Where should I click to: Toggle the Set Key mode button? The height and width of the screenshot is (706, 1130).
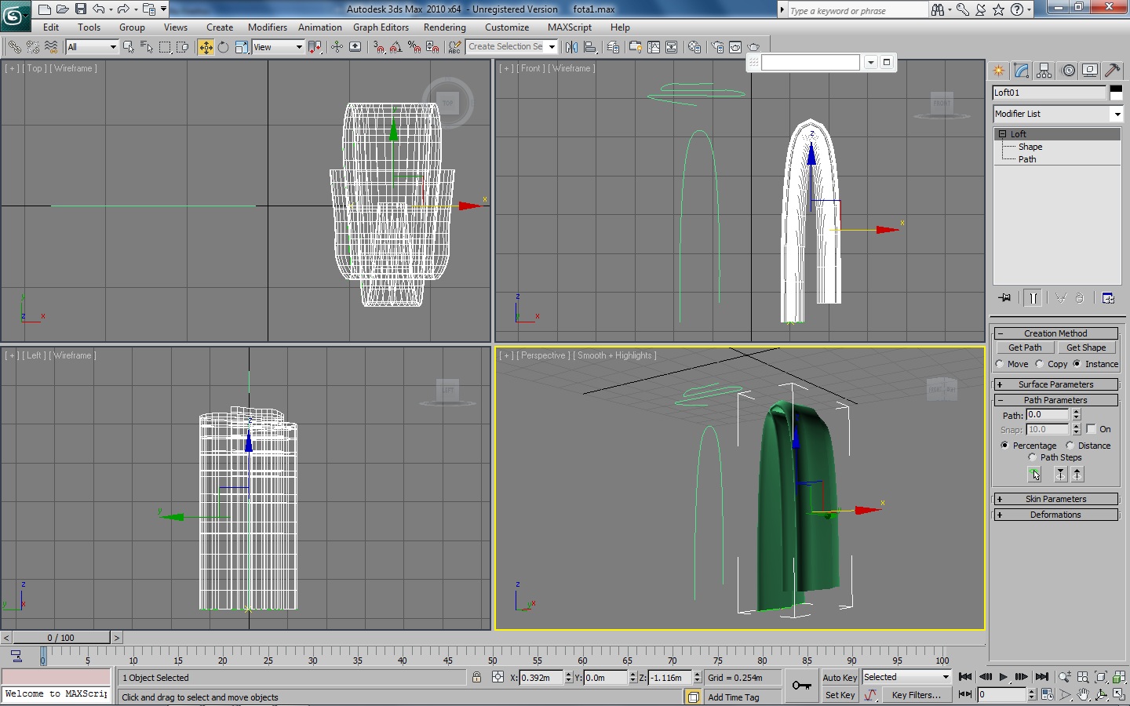click(840, 695)
